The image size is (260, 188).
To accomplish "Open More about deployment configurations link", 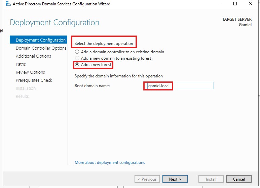I will [110, 163].
